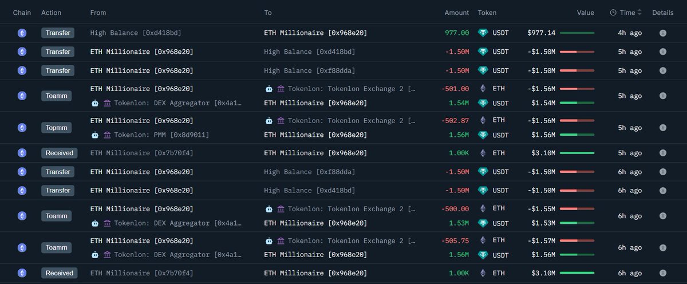Click the ETH token icon beside the -502.87 amount
The width and height of the screenshot is (687, 284).
(x=483, y=121)
